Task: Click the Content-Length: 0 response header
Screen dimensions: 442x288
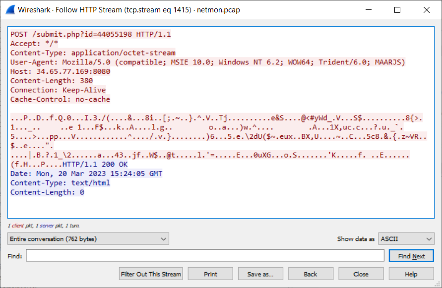Action: pos(47,192)
